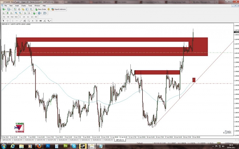This screenshot has height=149, width=239.
Task: Open the indicators list icon
Action: (34, 13)
